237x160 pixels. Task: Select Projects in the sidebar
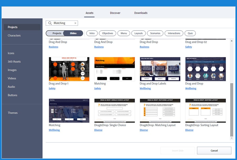(22, 27)
